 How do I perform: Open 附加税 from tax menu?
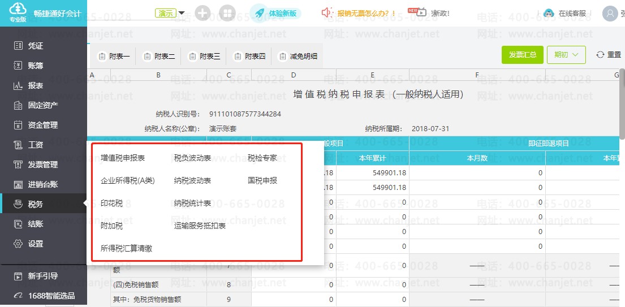point(111,226)
